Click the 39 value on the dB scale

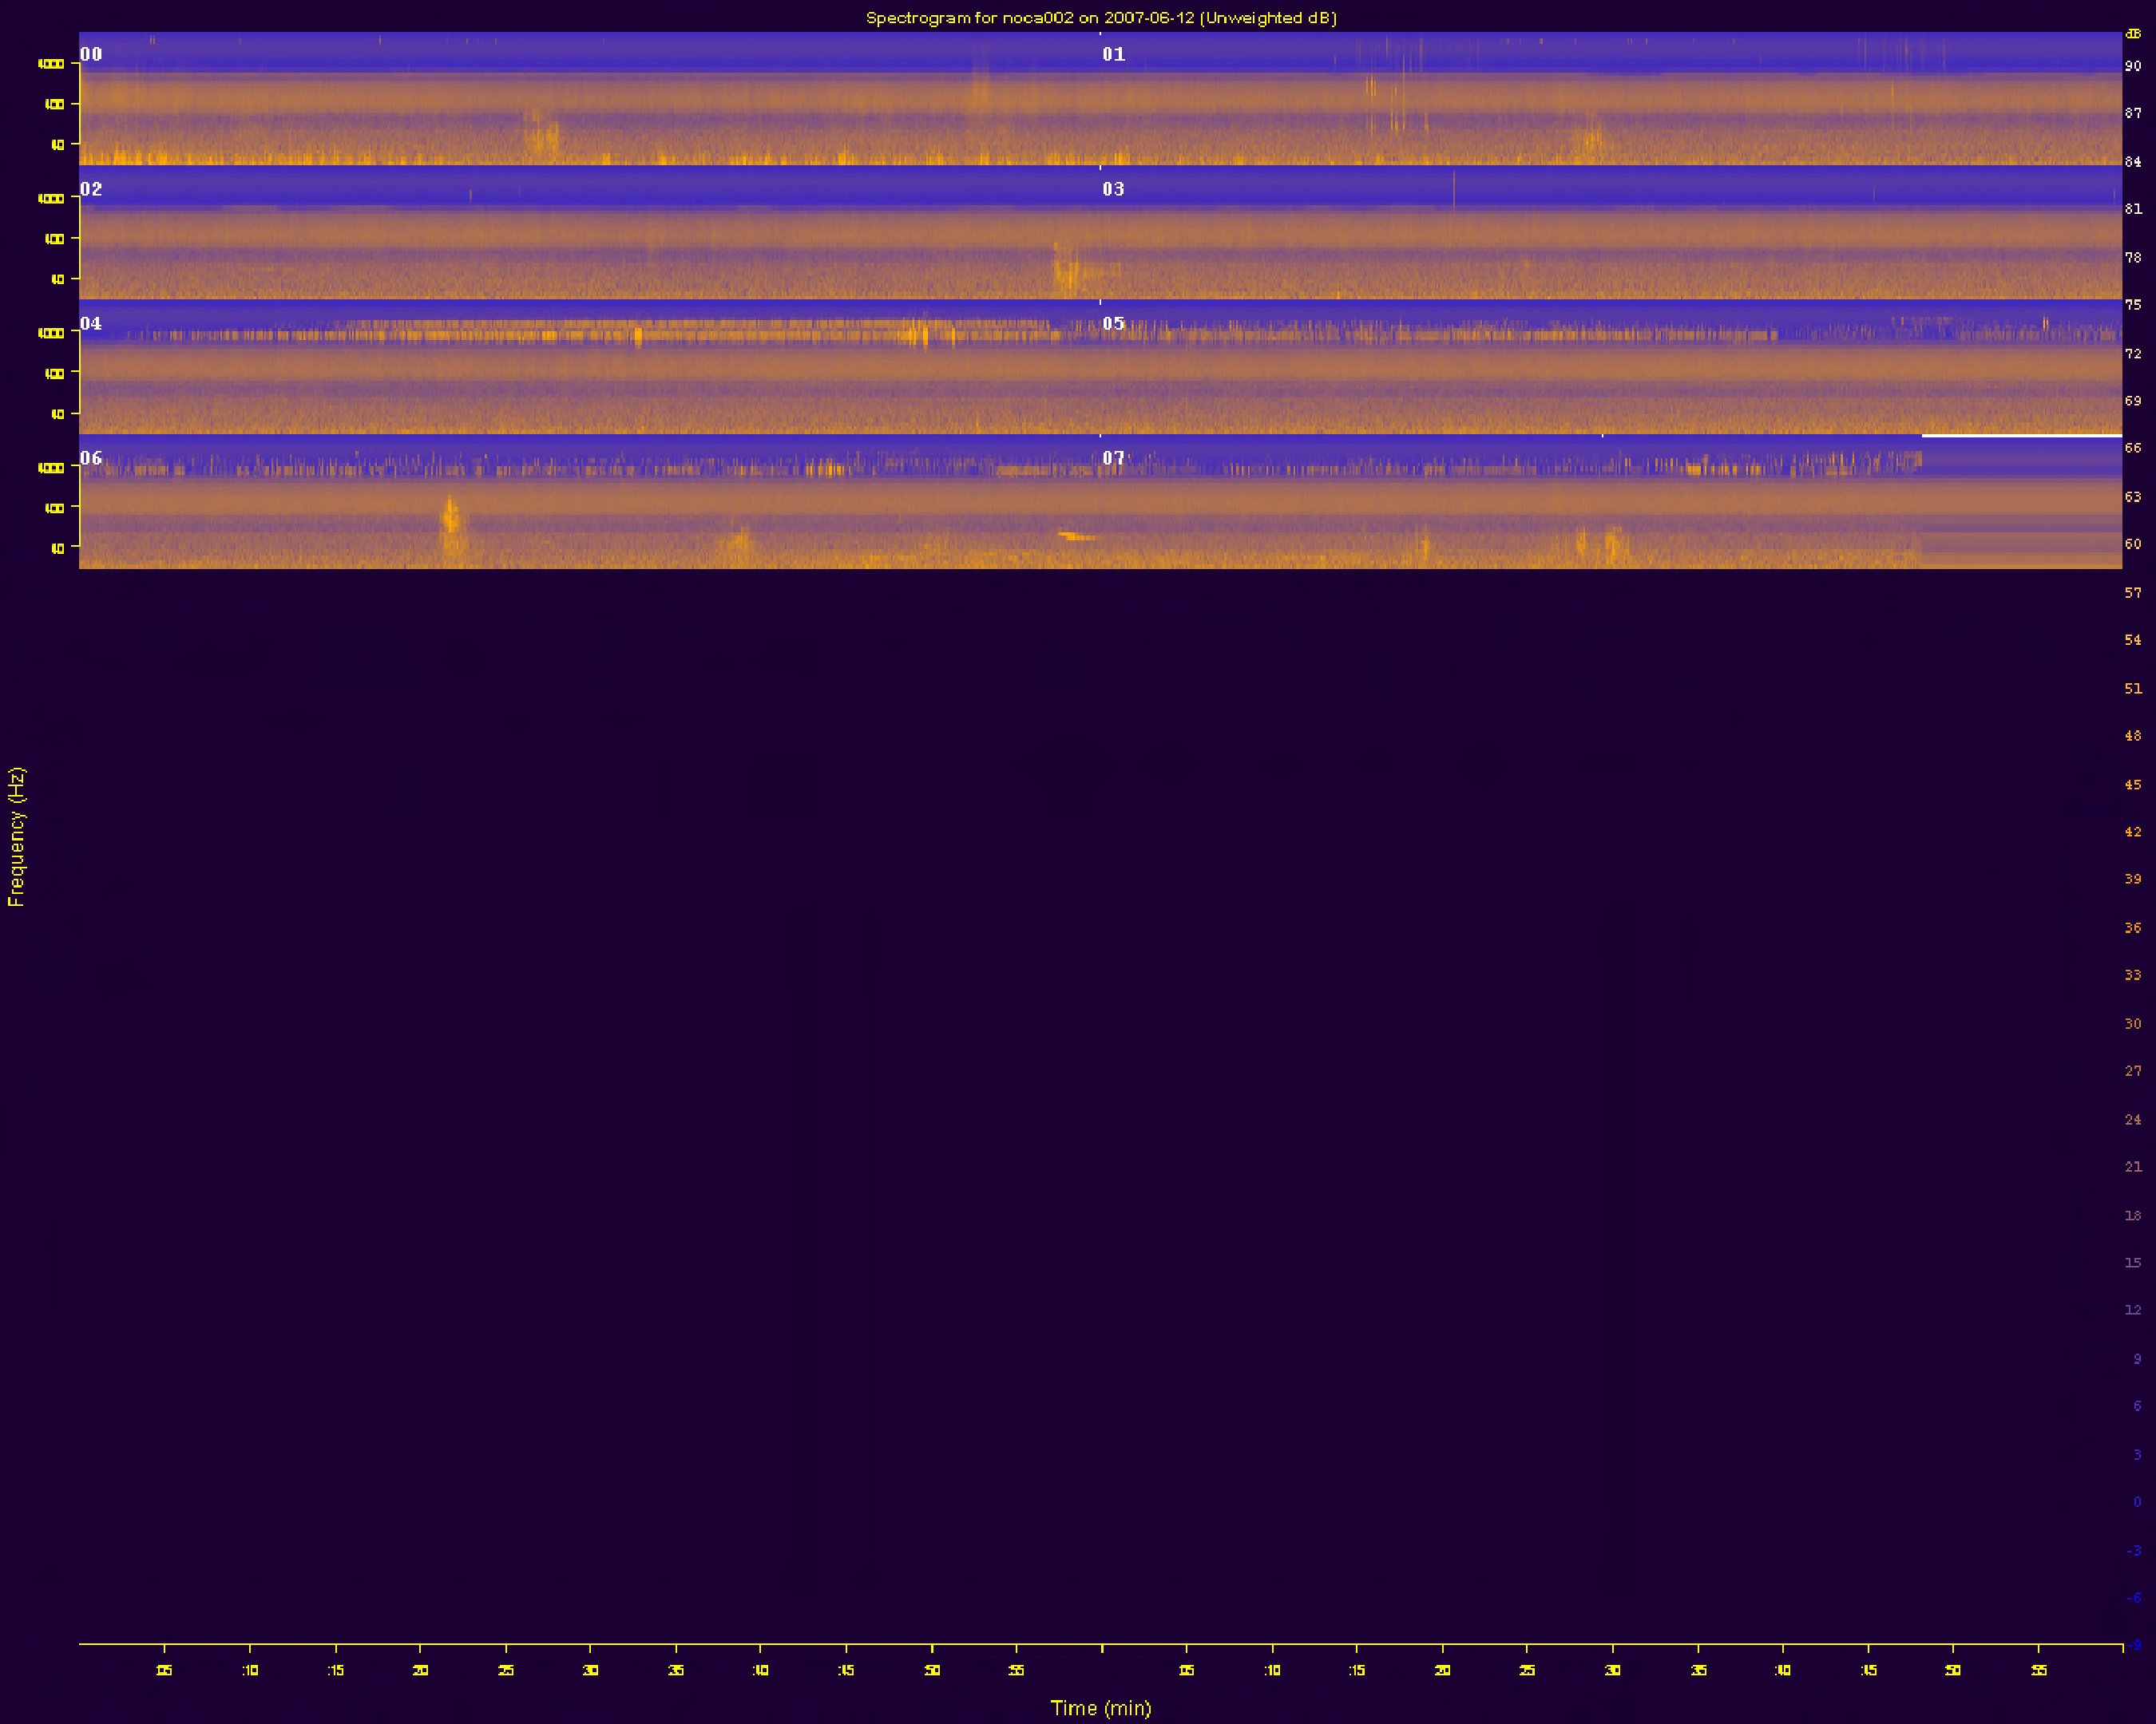(x=2133, y=879)
